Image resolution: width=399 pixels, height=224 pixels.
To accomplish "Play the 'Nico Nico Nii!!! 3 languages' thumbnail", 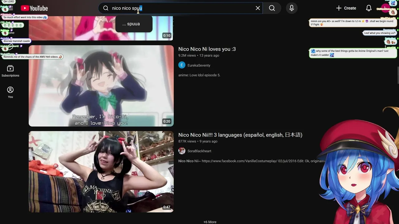I will pos(101,172).
